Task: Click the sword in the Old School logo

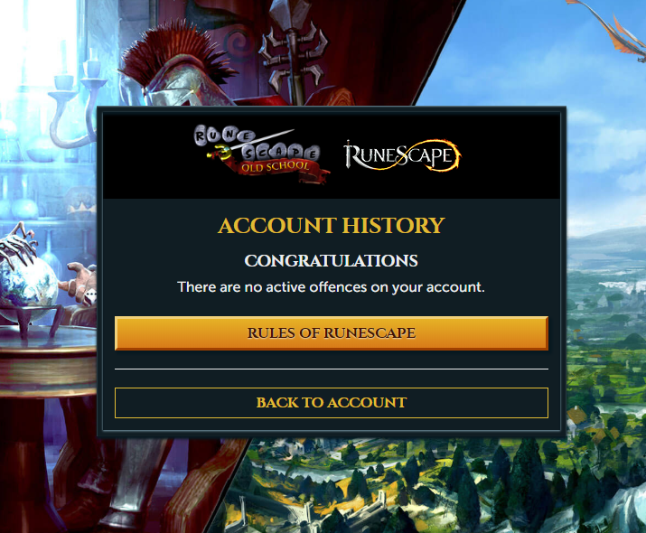Action: coord(250,145)
